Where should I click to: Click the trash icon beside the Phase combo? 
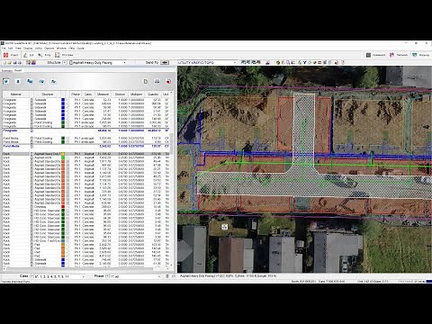pyautogui.click(x=167, y=276)
